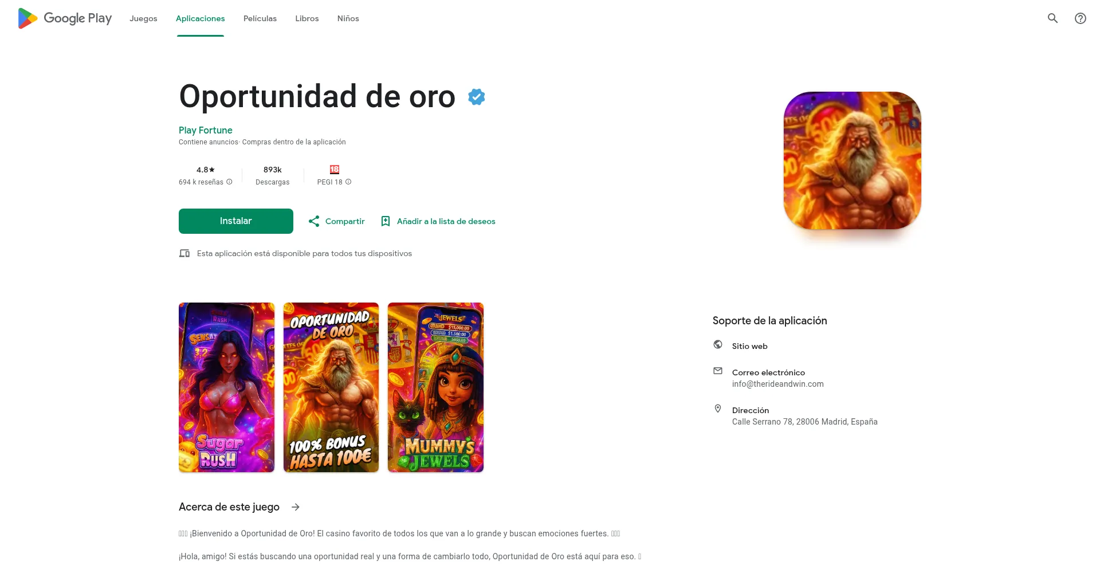Open the Libros tab

[307, 18]
